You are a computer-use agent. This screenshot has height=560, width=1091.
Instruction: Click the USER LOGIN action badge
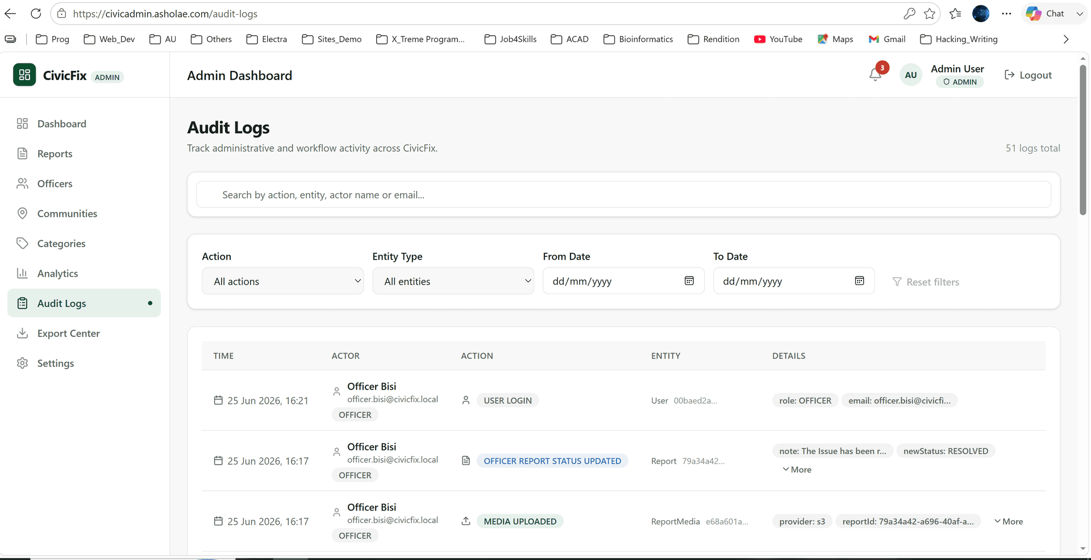pyautogui.click(x=507, y=400)
